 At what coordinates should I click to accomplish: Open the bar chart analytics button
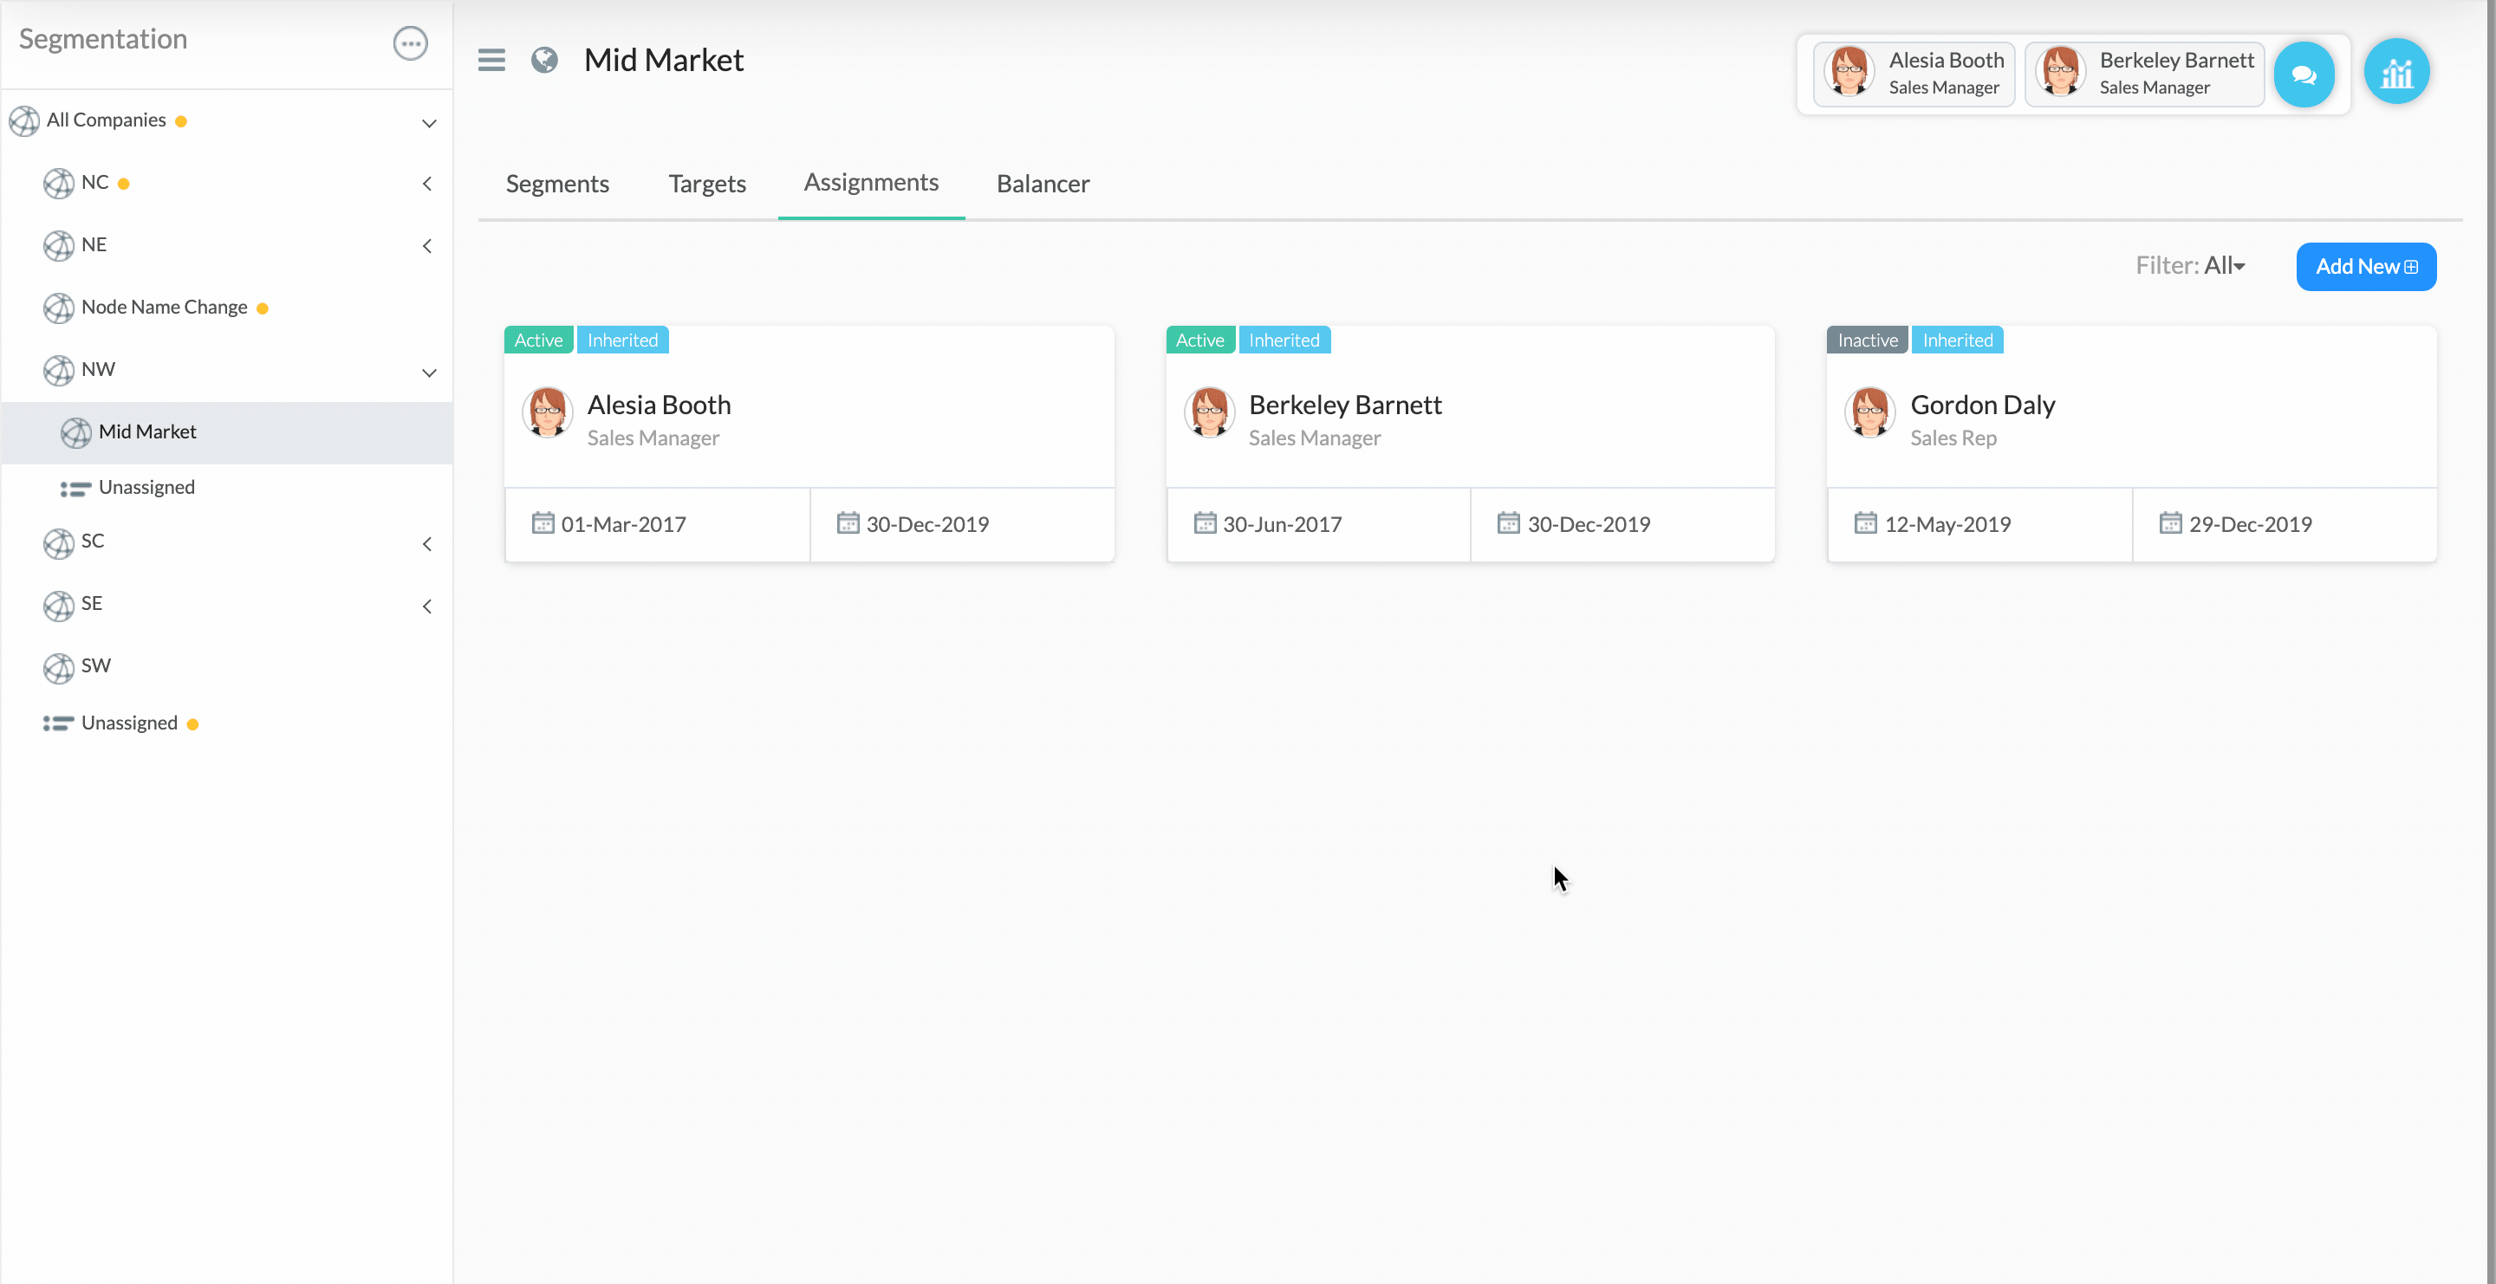[x=2396, y=72]
